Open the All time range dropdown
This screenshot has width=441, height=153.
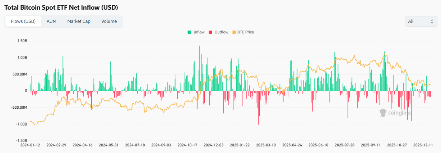click(421, 21)
